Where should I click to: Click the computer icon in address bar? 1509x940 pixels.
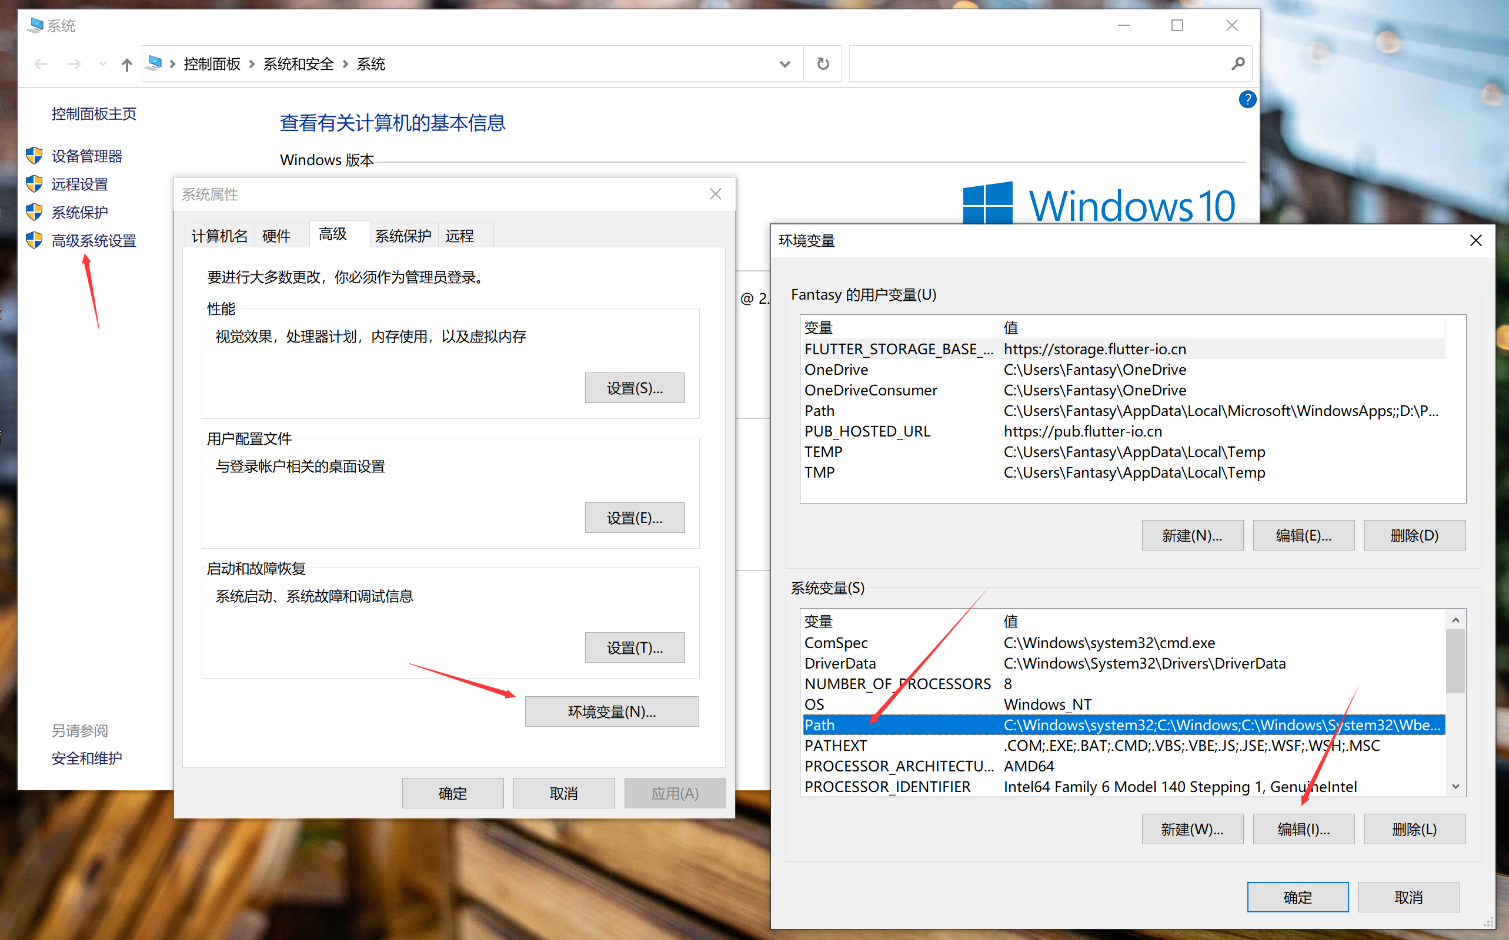154,63
